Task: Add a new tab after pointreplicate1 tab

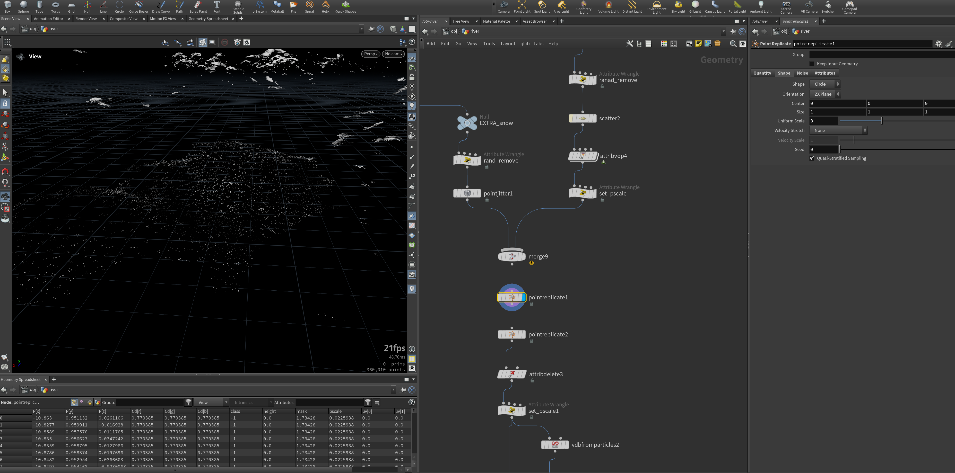Action: [824, 21]
